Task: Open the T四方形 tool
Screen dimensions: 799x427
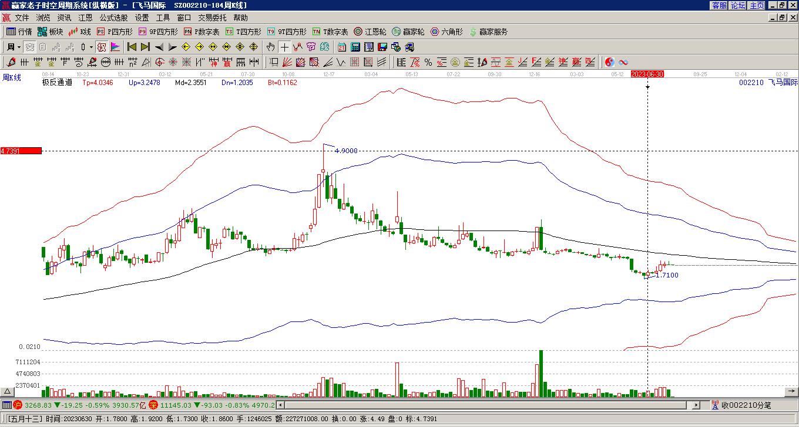Action: 243,32
